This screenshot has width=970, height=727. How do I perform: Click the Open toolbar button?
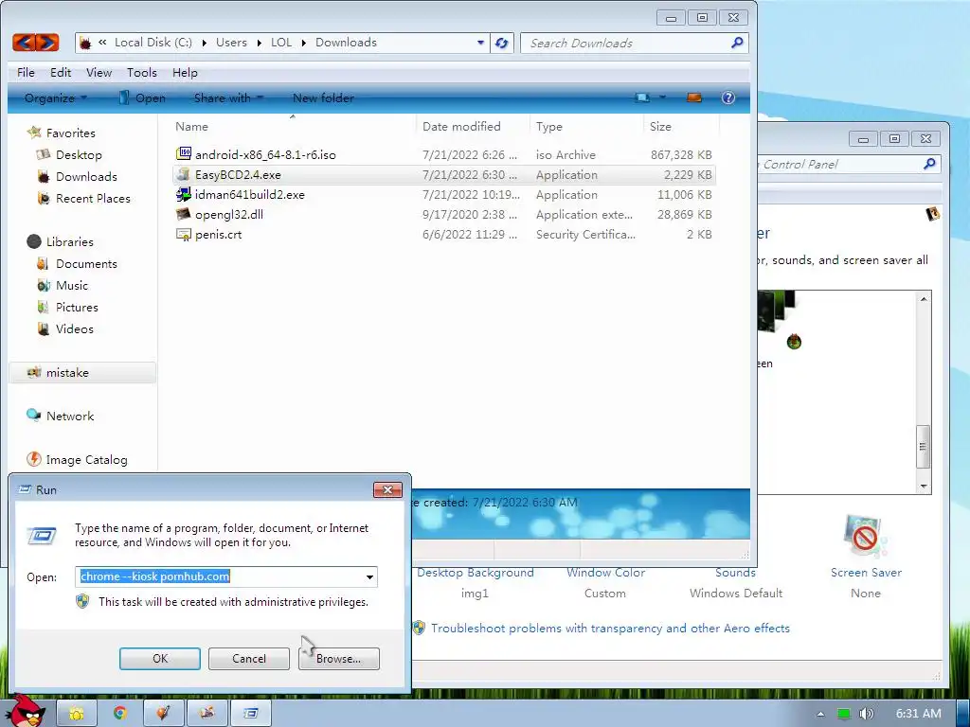[x=143, y=98]
